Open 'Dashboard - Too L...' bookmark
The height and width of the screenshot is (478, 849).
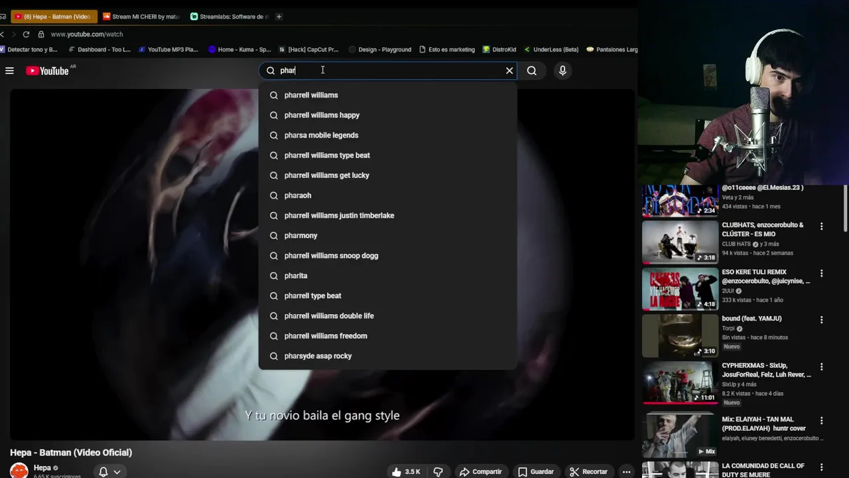click(98, 49)
